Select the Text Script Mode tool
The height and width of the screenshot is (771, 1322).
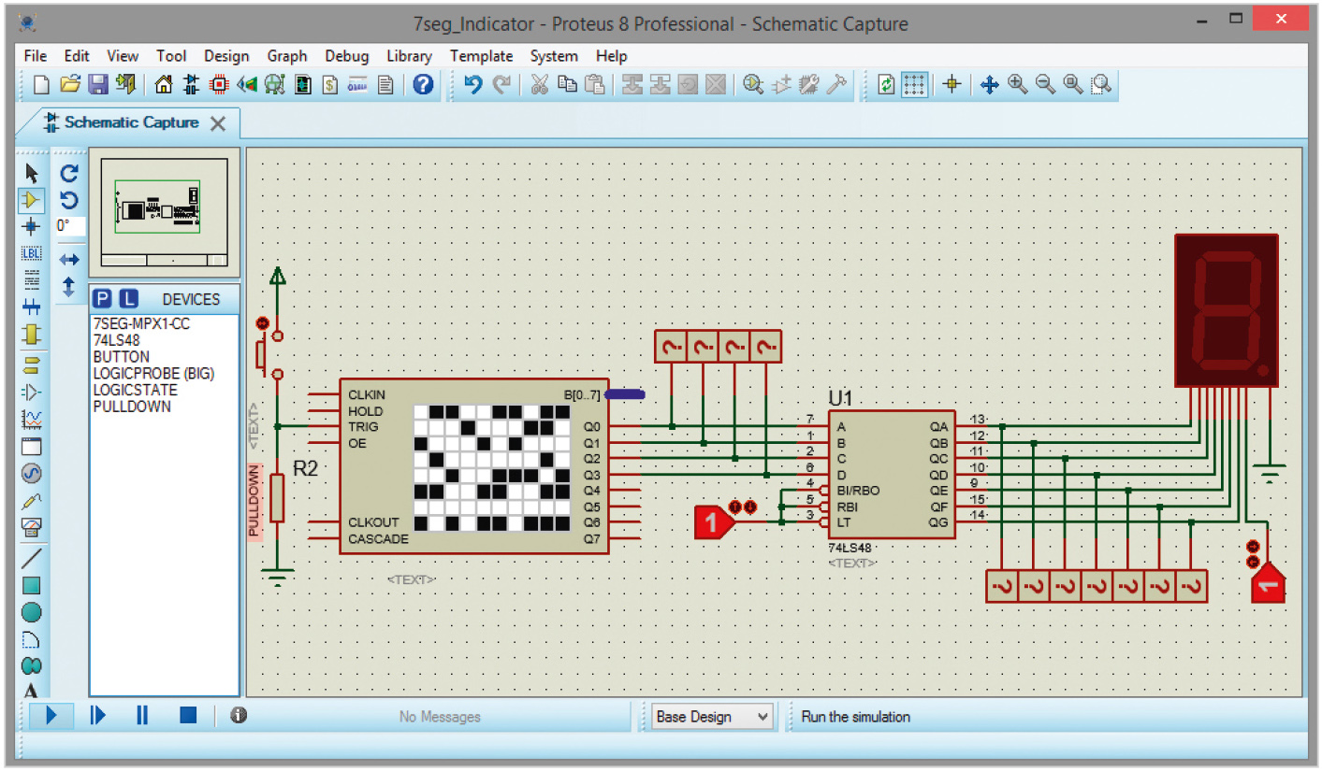point(32,279)
